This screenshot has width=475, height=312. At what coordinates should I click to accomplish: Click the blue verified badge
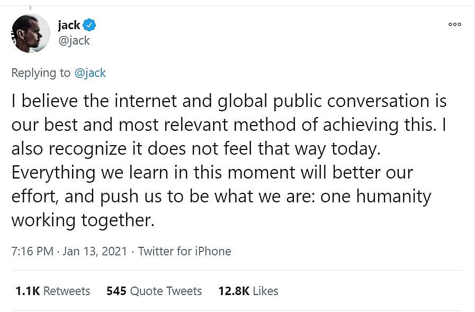(90, 25)
